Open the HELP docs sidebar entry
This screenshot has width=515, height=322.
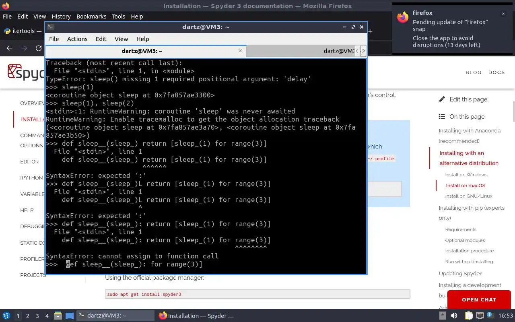(x=27, y=210)
